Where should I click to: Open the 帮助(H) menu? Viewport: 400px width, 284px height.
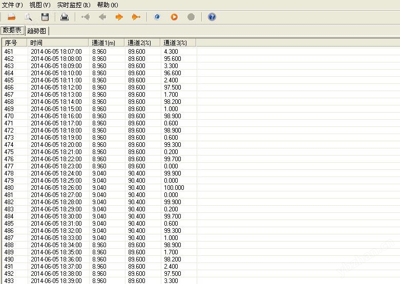click(x=108, y=5)
